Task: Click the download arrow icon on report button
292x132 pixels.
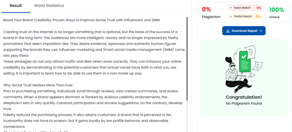Action: point(228,31)
